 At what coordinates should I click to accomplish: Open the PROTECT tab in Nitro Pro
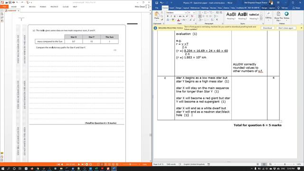pos(54,7)
